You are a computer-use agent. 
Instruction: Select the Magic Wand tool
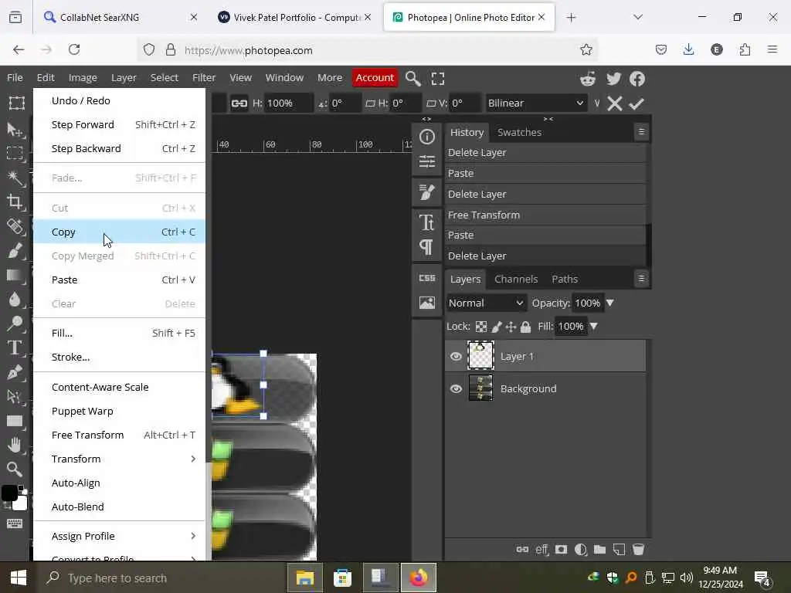click(x=15, y=177)
